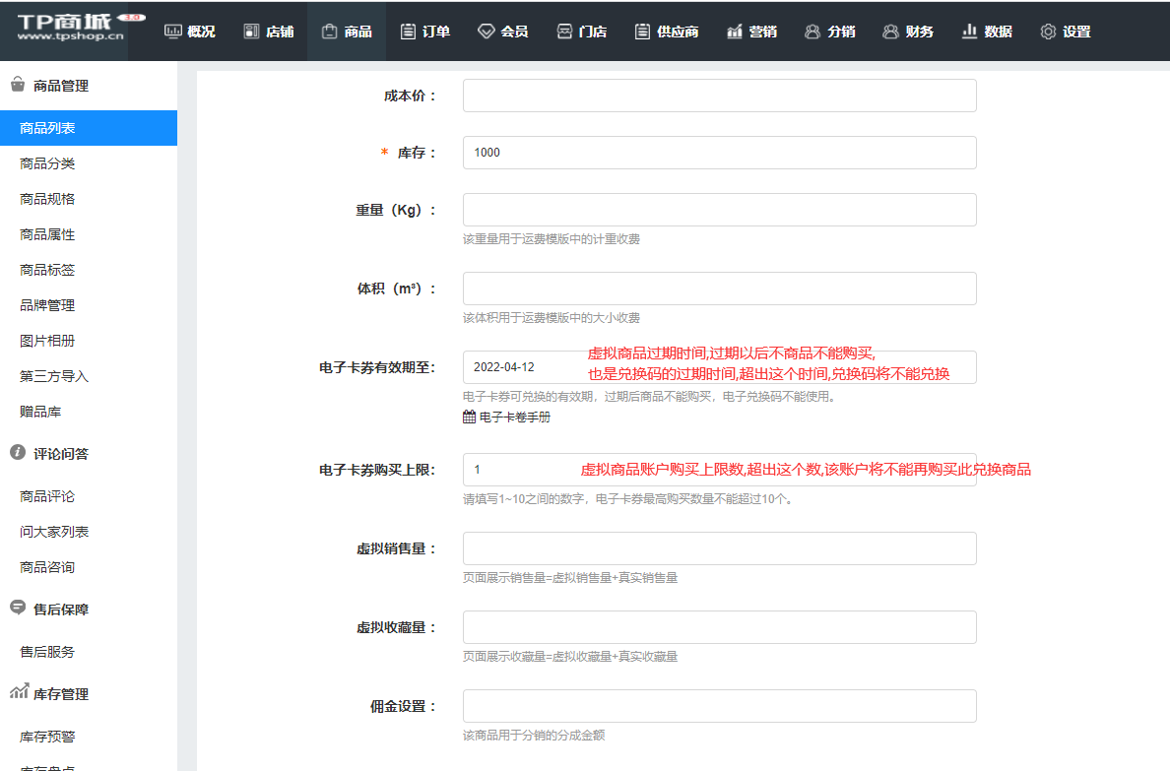Click the 库存 stock input field
Screen dimensions: 1170x771
click(x=719, y=153)
